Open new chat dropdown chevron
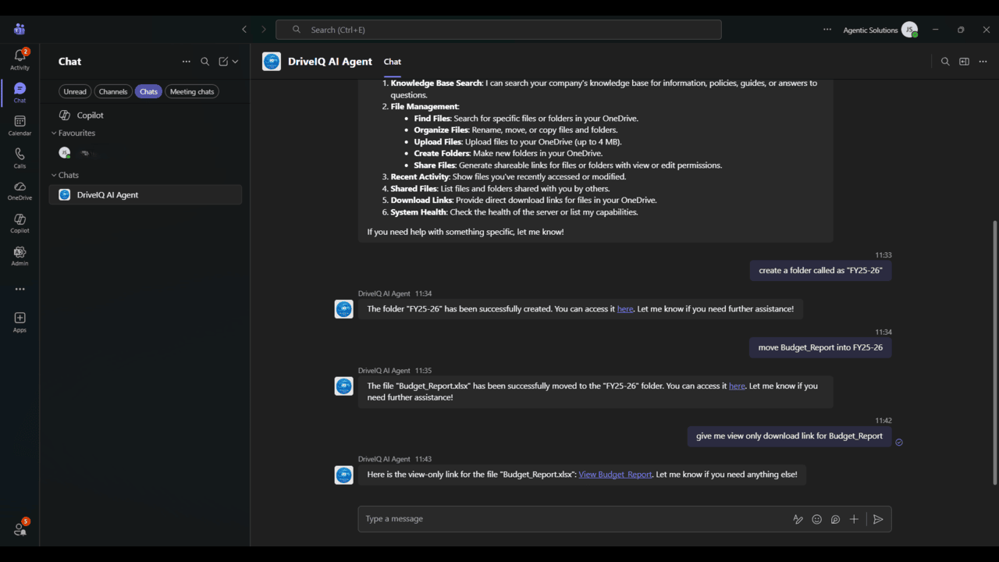Image resolution: width=999 pixels, height=562 pixels. (235, 62)
